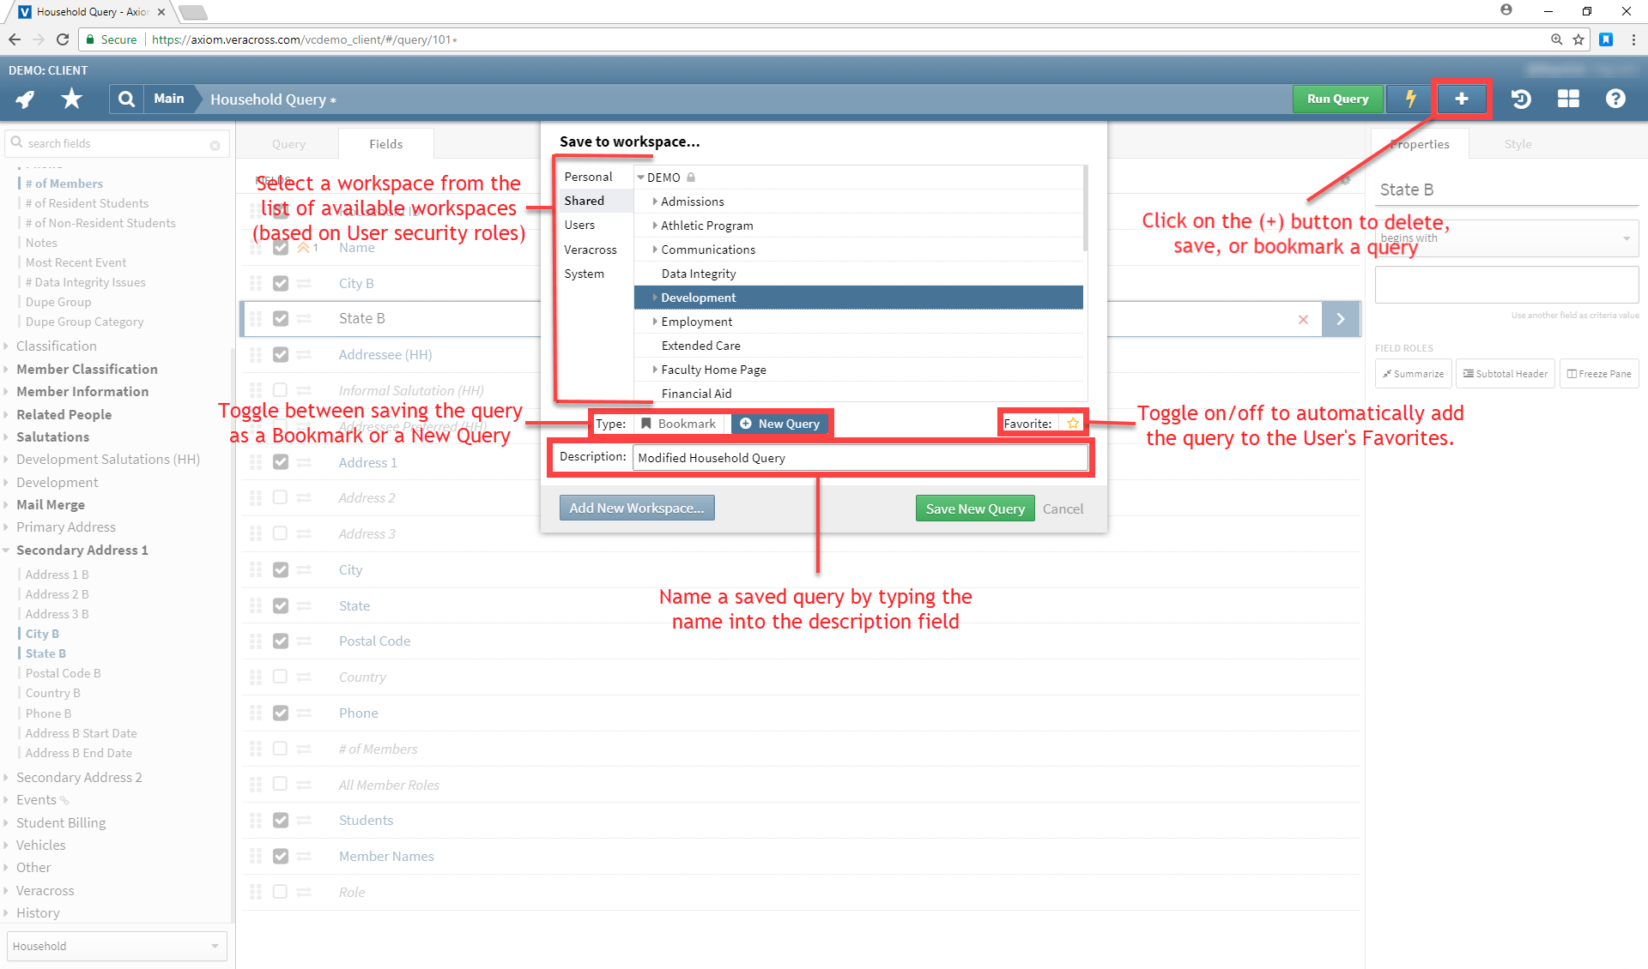Image resolution: width=1648 pixels, height=969 pixels.
Task: Expand the Member Classification field group
Action: (x=7, y=370)
